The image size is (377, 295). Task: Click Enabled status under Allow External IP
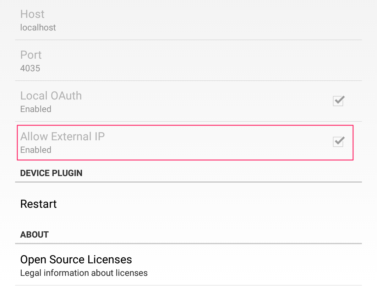36,150
